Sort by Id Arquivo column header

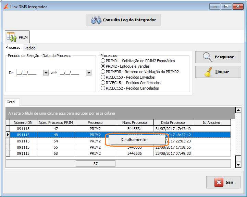212,123
